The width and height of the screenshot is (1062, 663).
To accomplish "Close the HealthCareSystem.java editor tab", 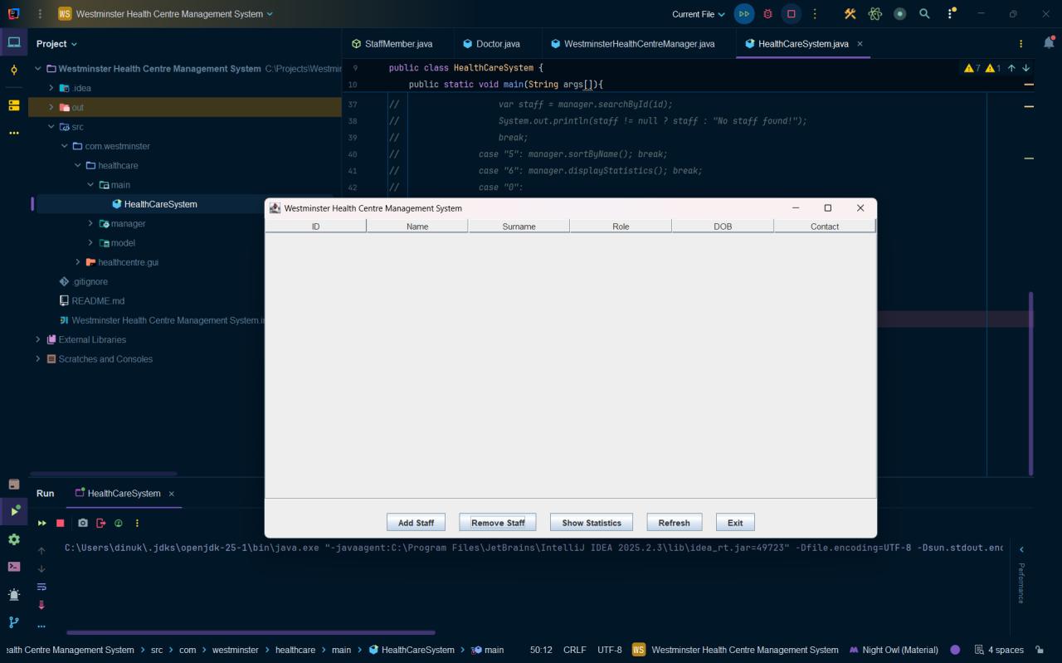I will (860, 44).
